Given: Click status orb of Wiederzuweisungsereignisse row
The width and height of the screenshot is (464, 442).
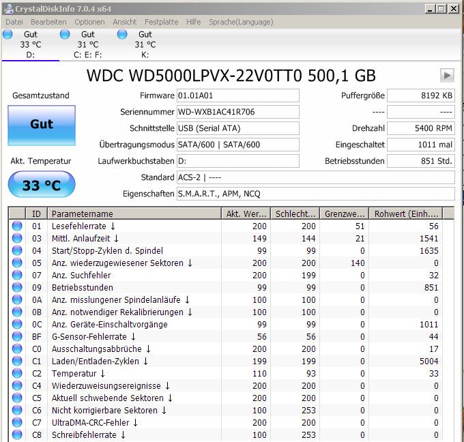Looking at the screenshot, I should tap(17, 385).
